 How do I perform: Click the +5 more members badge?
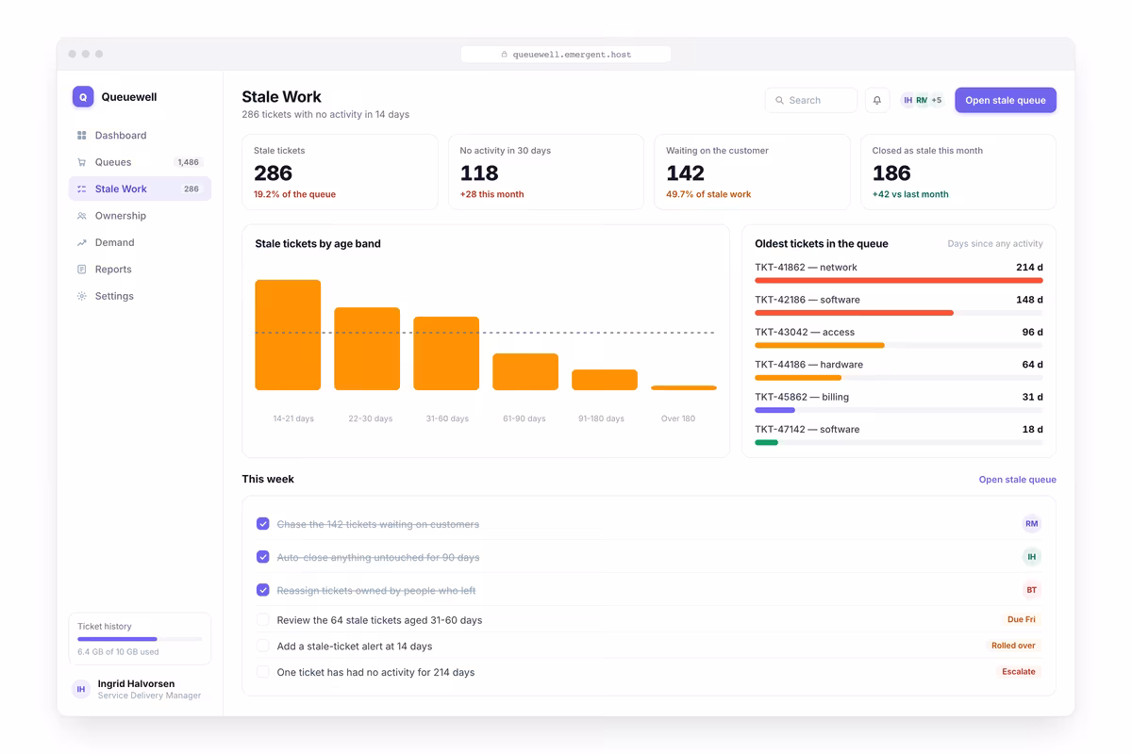[x=936, y=100]
